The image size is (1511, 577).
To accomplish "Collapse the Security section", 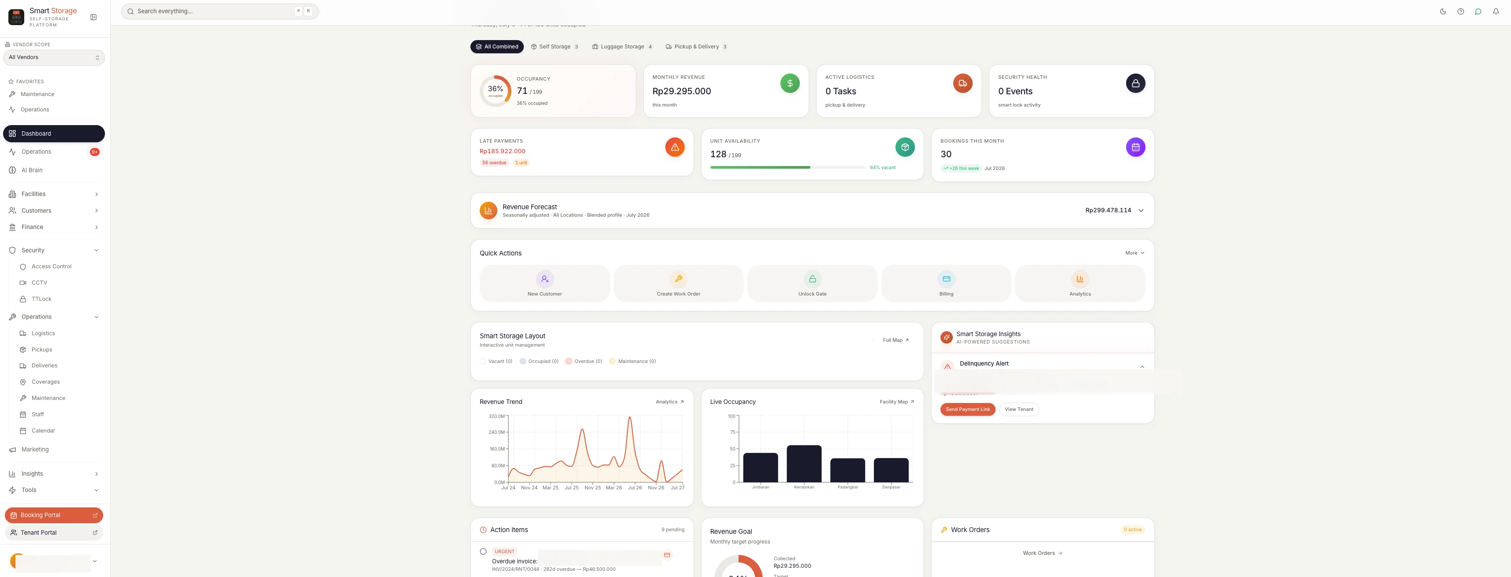I will (54, 250).
